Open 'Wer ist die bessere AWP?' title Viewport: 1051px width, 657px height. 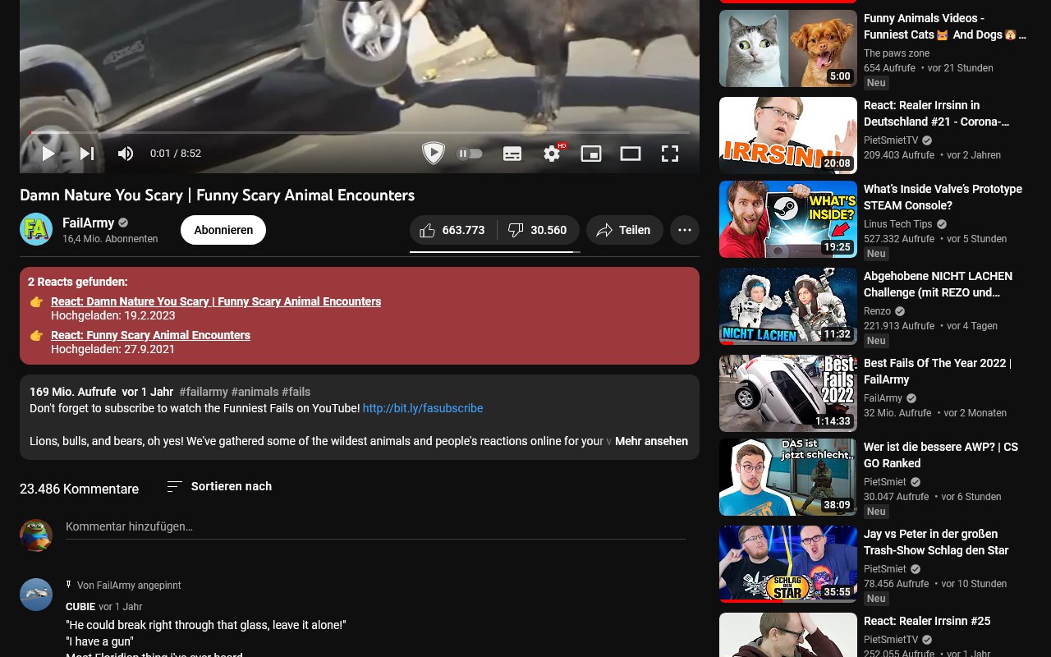tap(941, 455)
